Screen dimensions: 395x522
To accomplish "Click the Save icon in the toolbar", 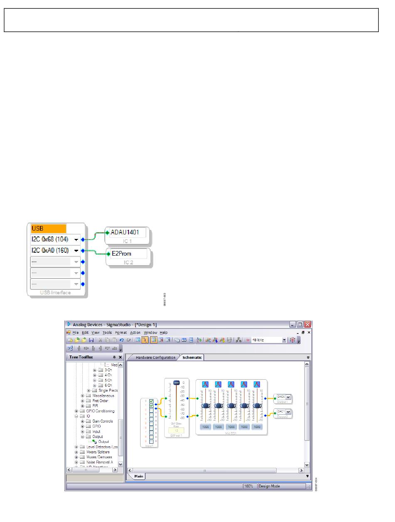I will [91, 340].
